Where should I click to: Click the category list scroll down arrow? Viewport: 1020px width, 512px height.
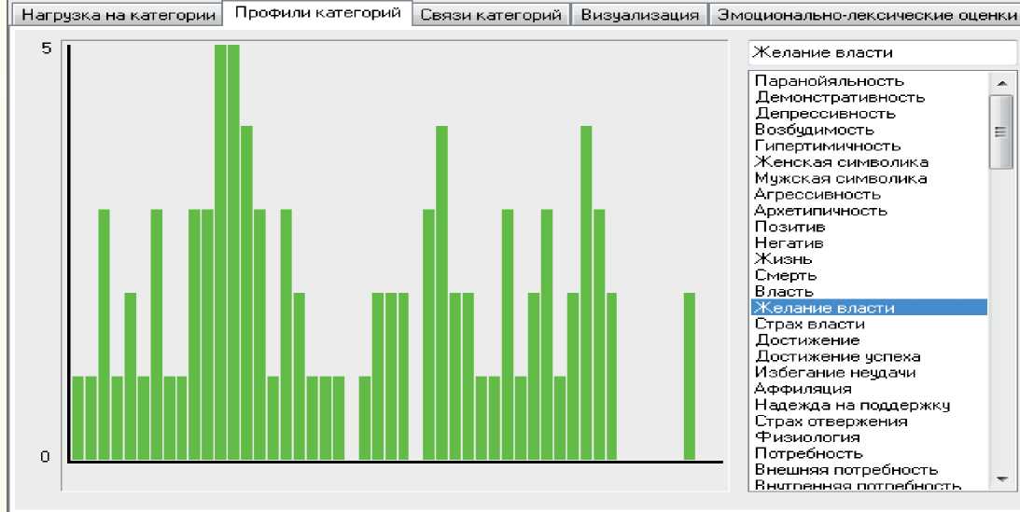1001,479
